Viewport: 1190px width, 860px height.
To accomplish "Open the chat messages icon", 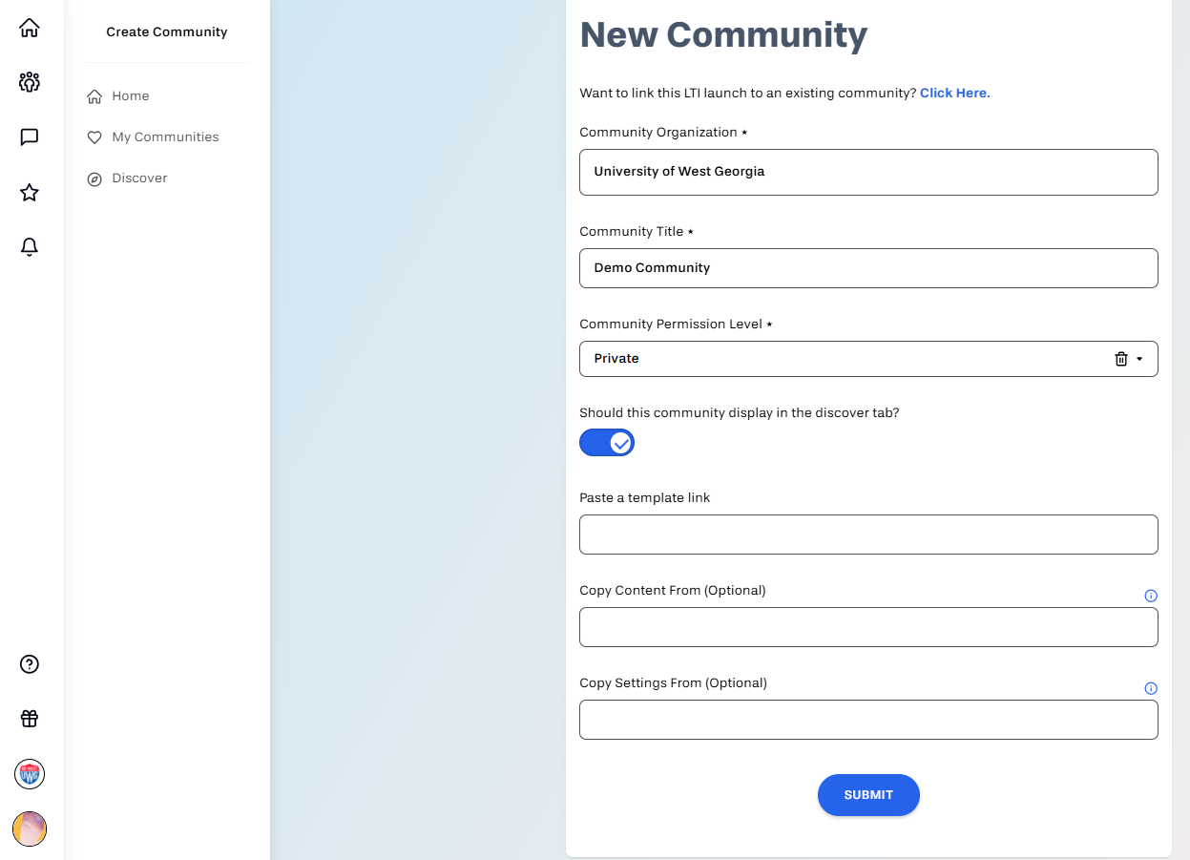I will pyautogui.click(x=30, y=137).
